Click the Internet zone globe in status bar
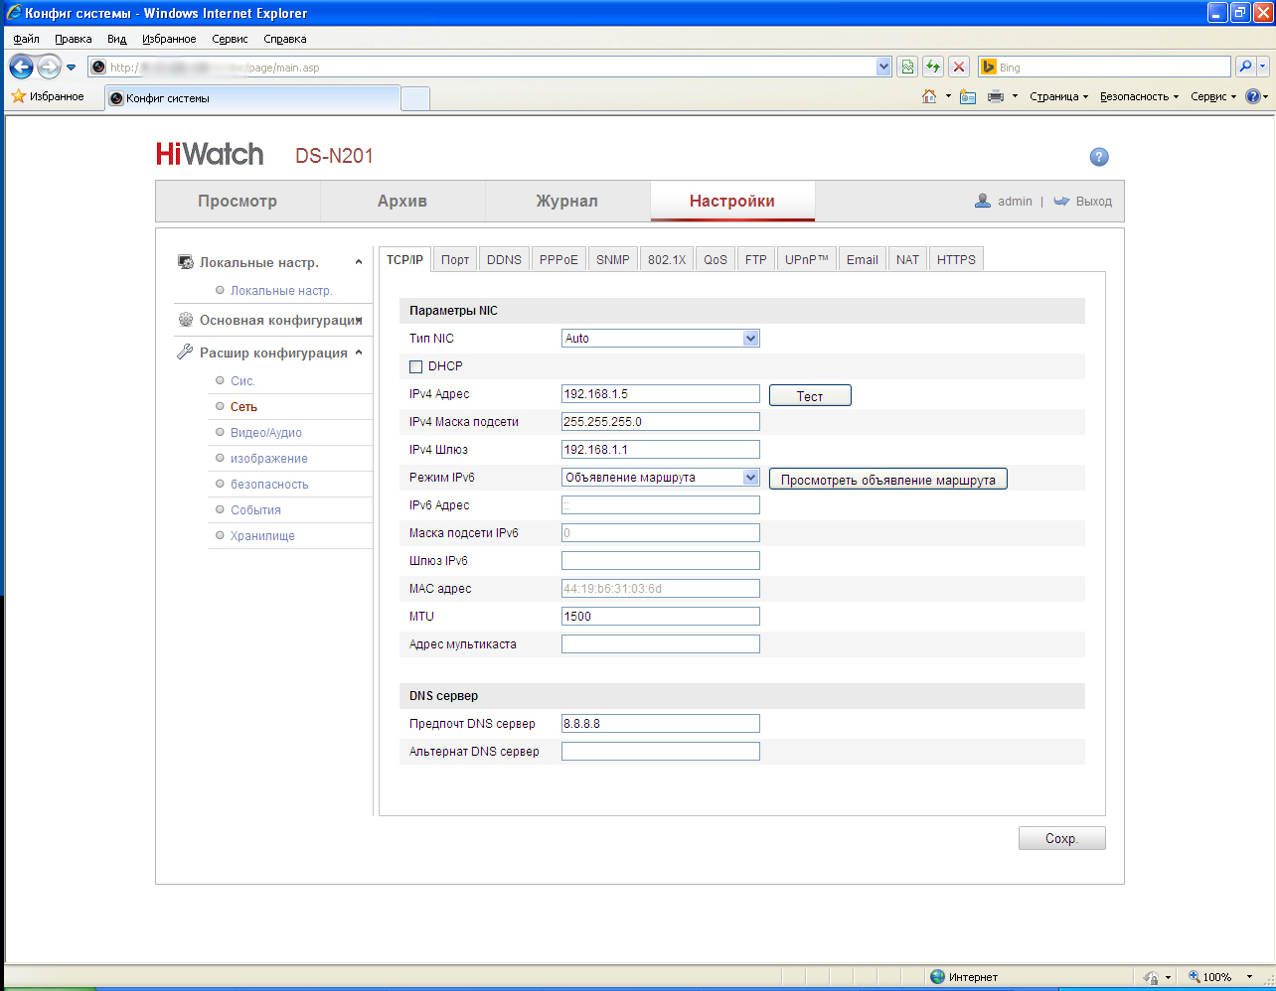Screen dimensions: 1276x991 pyautogui.click(x=937, y=977)
